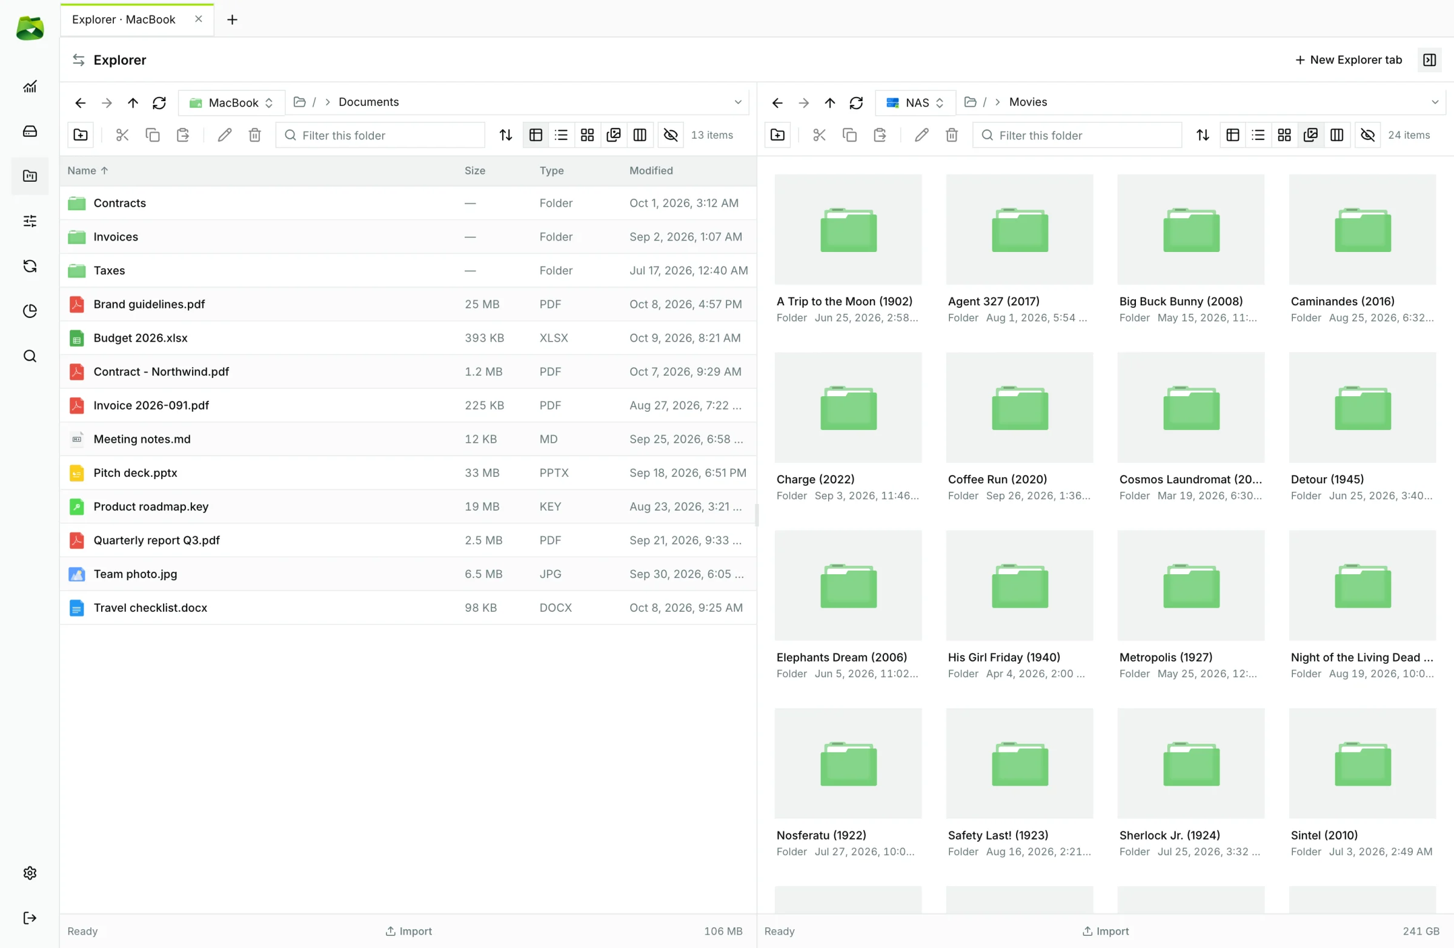Viewport: 1454px width, 948px height.
Task: Sort the MacBook pane by Size column
Action: coord(475,170)
